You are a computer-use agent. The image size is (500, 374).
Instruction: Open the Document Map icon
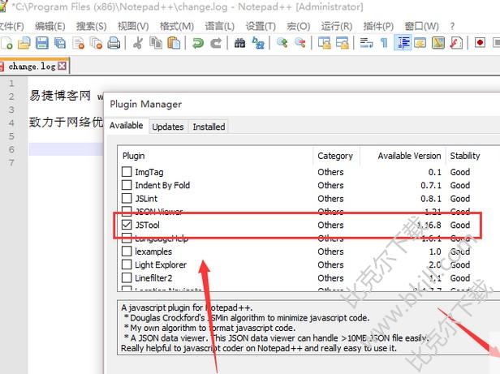click(x=438, y=43)
